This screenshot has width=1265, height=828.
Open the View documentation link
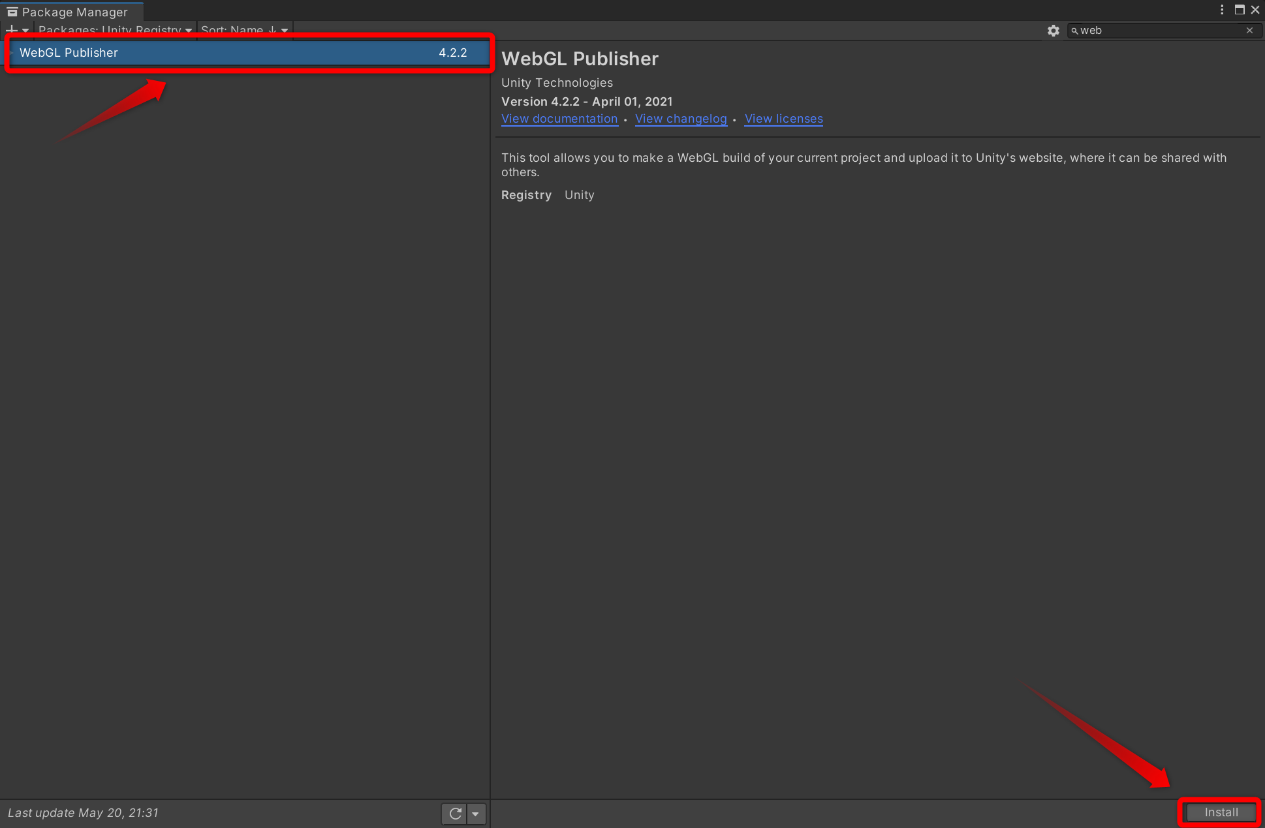[x=559, y=119]
